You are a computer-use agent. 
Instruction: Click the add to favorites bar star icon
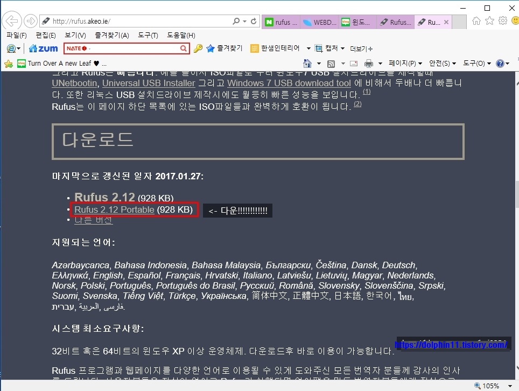pyautogui.click(x=9, y=64)
